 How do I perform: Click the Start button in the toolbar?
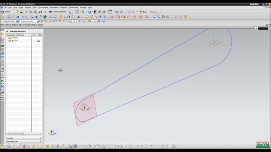pyautogui.click(x=6, y=12)
